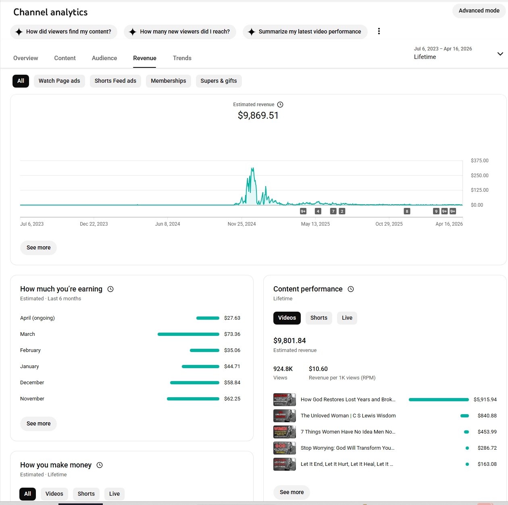Click clock icon beside Content performance heading
Viewport: 508px width, 505px height.
click(351, 289)
